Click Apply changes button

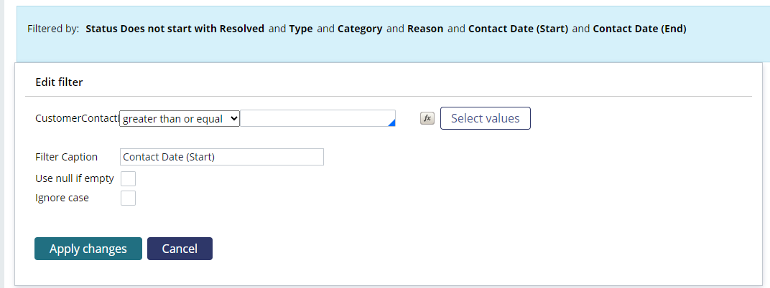[88, 249]
